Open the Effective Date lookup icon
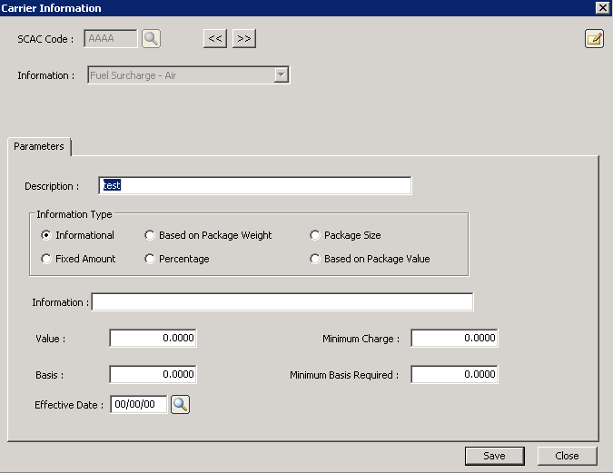The height and width of the screenshot is (473, 613). point(180,405)
